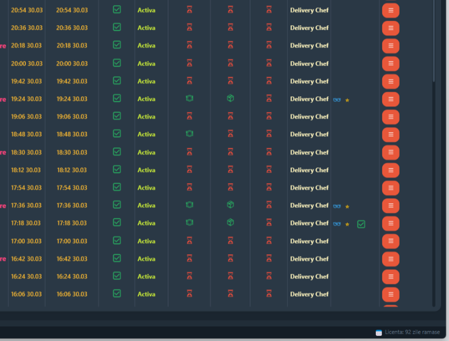Select the first 19:42 30.03 time cell

(26, 81)
